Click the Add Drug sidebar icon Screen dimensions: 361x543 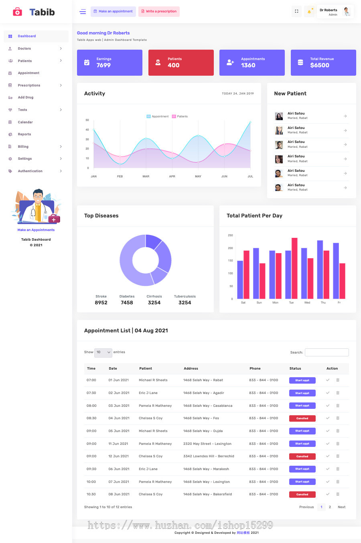[x=10, y=98]
